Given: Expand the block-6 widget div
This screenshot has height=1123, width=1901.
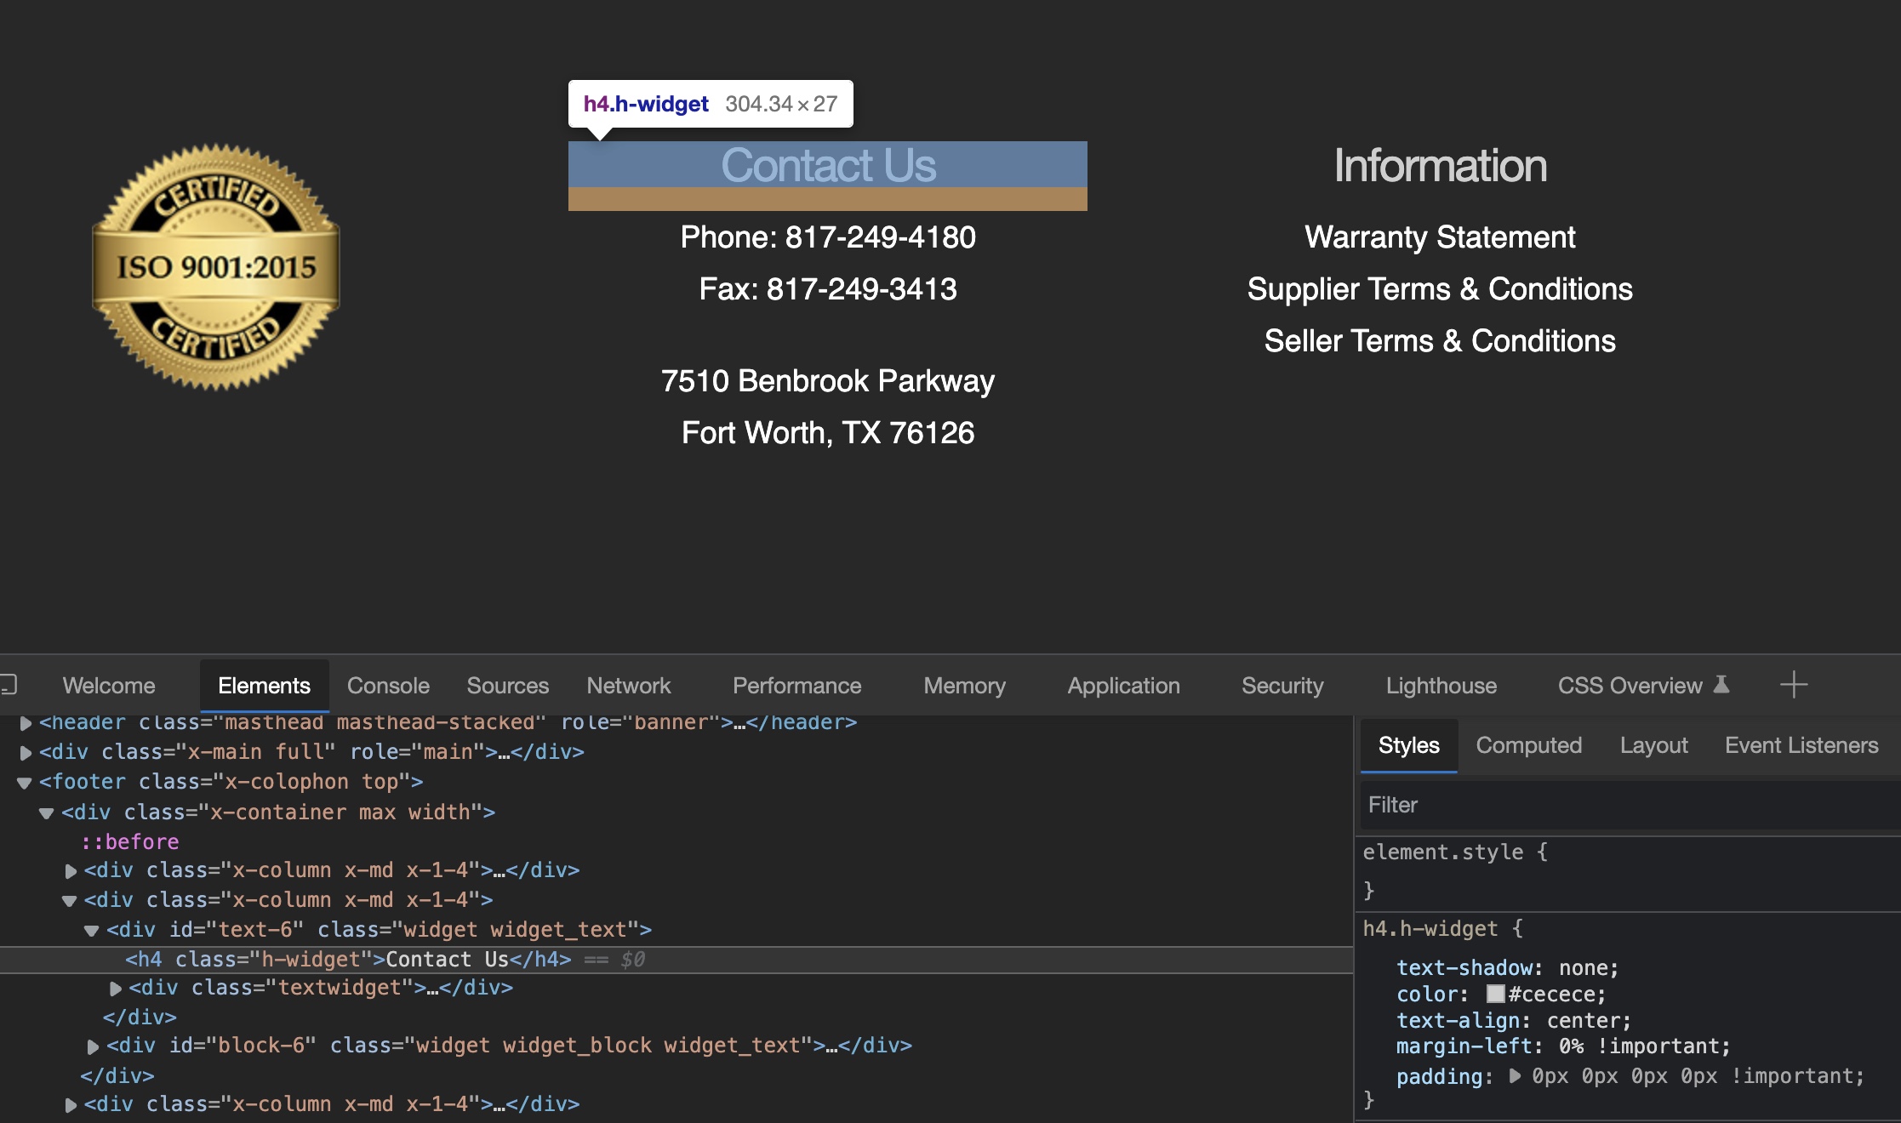Looking at the screenshot, I should [93, 1046].
